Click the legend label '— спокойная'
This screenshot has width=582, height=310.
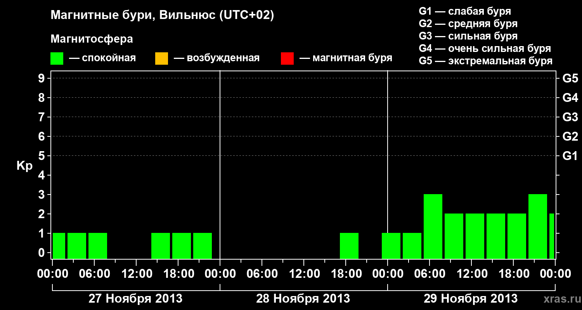point(102,58)
